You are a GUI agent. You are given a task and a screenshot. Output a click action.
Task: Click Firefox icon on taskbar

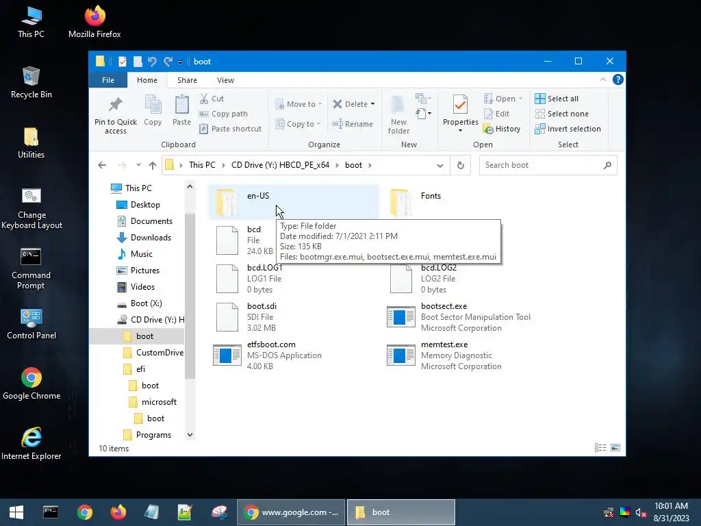click(118, 512)
